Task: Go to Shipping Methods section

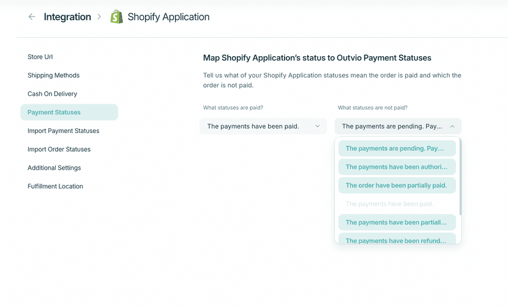Action: pos(53,76)
